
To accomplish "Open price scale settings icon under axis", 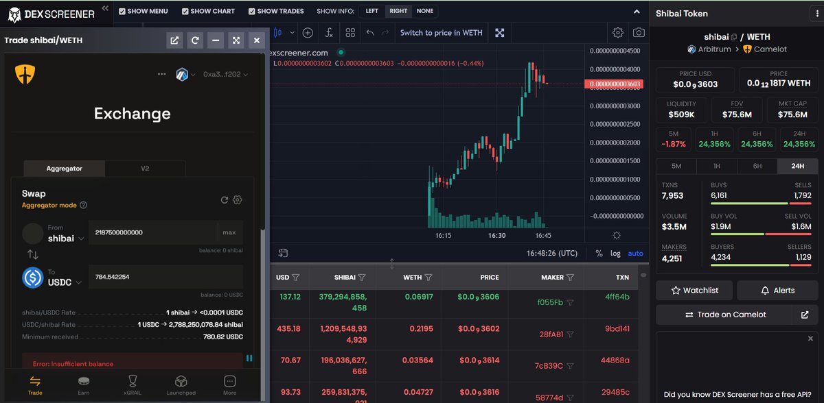I will 617,235.
